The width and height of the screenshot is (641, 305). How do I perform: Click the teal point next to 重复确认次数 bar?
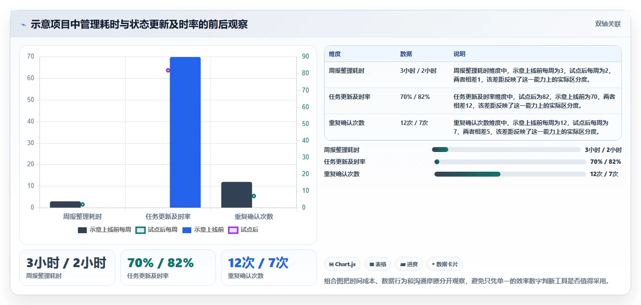254,196
